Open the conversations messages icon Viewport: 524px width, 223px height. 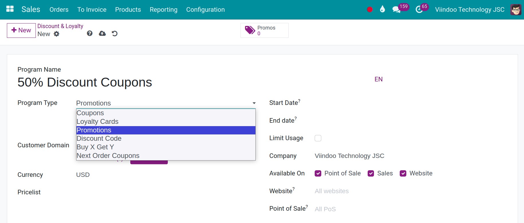[x=396, y=9]
